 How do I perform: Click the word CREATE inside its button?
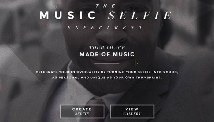82,109
